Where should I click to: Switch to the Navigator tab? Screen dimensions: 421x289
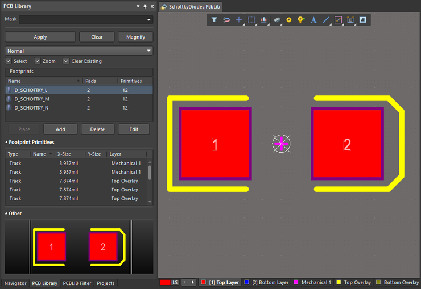pyautogui.click(x=15, y=283)
